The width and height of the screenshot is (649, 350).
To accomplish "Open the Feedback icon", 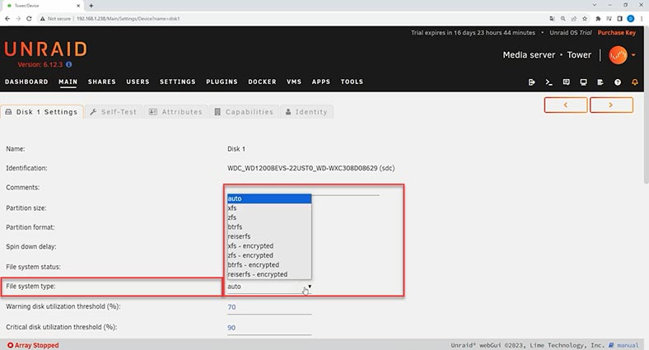I will click(566, 82).
